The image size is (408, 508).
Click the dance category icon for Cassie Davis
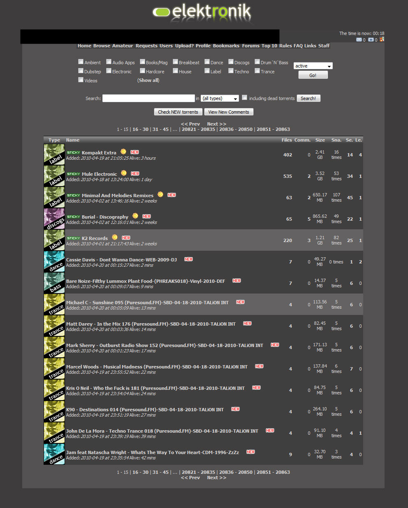(54, 262)
